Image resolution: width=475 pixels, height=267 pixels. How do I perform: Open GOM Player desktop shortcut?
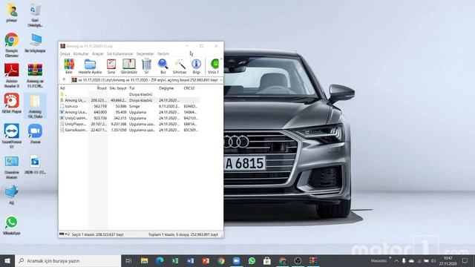12,103
